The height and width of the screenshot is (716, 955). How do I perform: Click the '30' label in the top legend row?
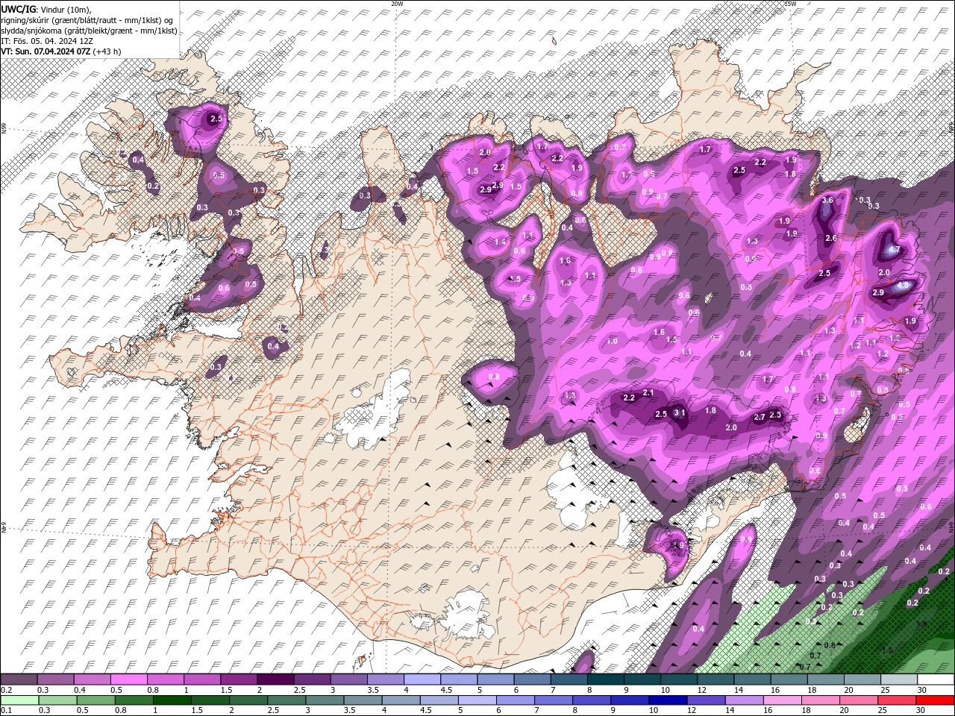click(x=923, y=690)
